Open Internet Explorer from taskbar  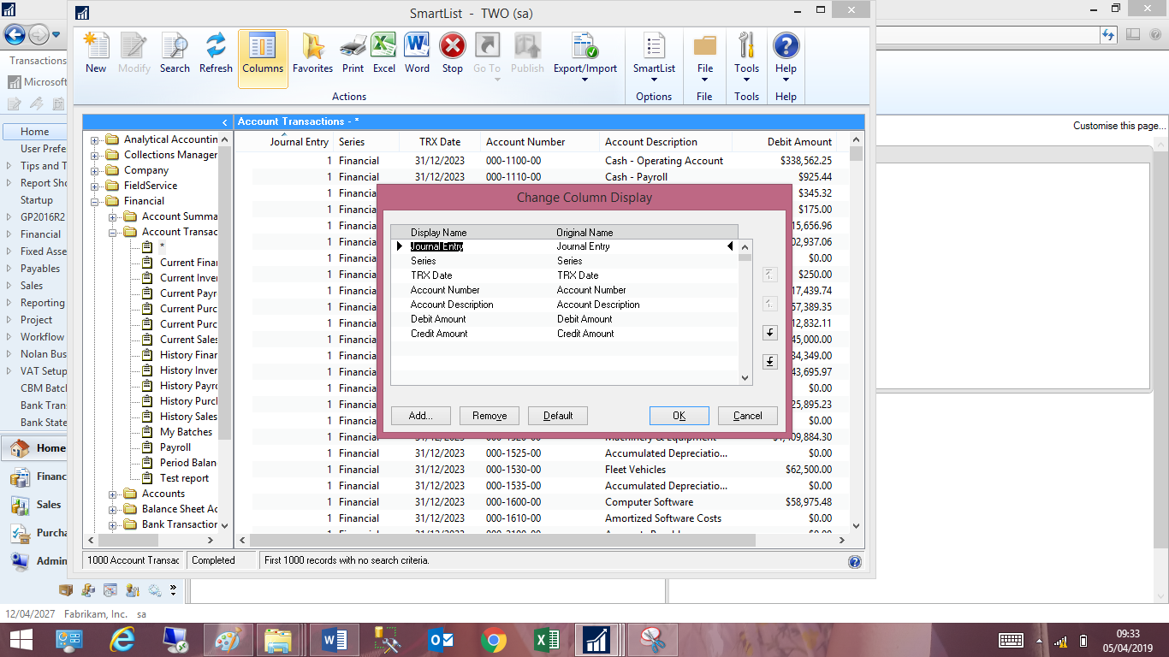click(122, 639)
